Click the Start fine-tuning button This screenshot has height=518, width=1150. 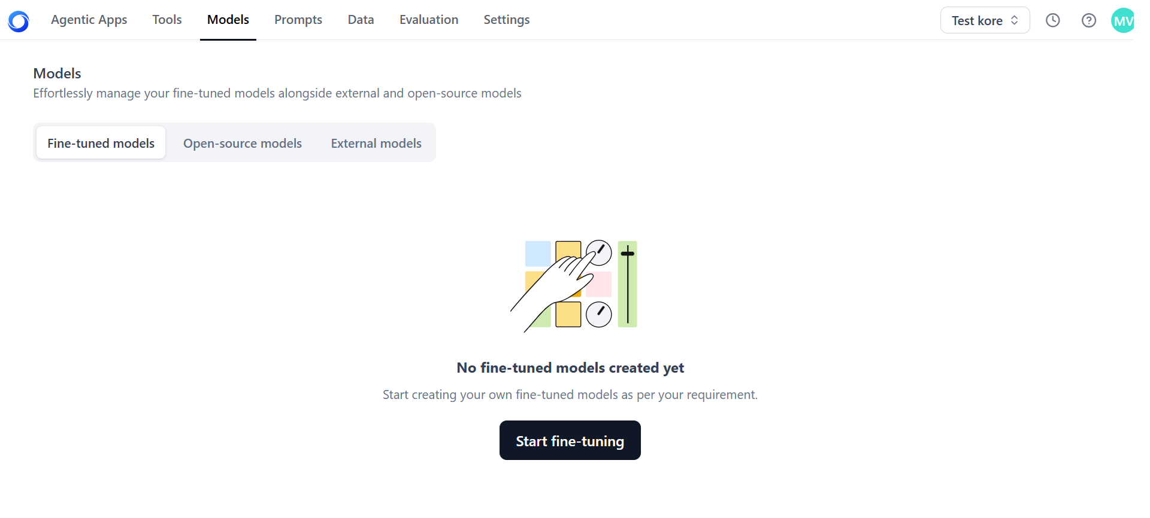pyautogui.click(x=570, y=440)
